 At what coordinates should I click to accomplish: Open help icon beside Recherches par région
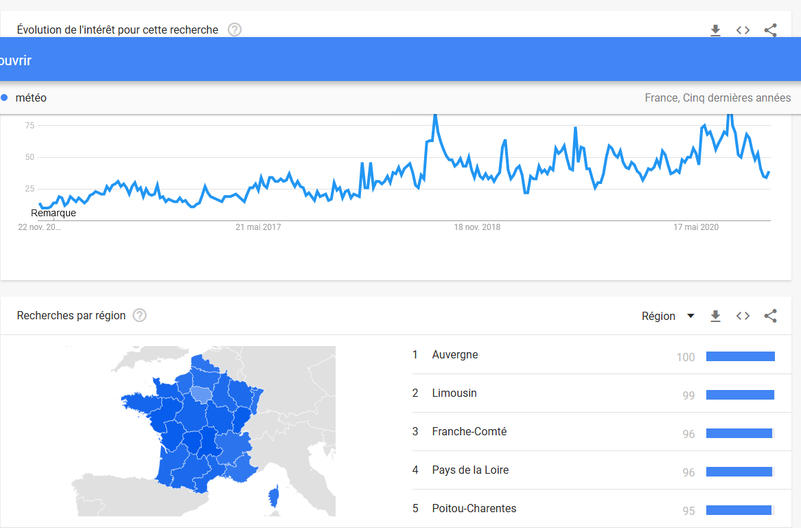pyautogui.click(x=140, y=315)
